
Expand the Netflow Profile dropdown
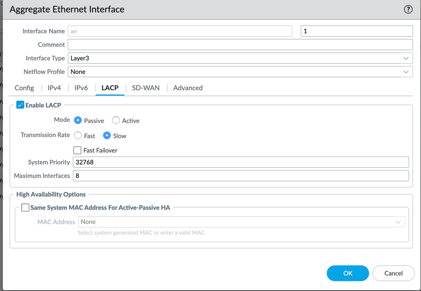click(x=240, y=72)
